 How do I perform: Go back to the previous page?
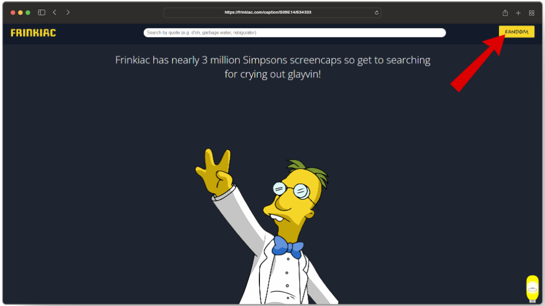pyautogui.click(x=54, y=12)
